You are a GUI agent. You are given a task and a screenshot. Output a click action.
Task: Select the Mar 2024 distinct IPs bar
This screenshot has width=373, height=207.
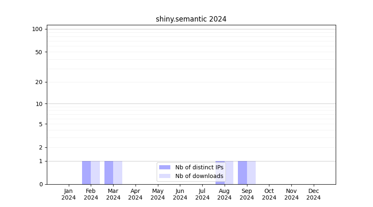point(109,173)
